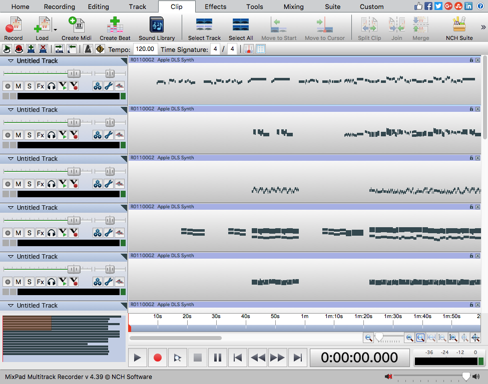
Task: Mute the first track with M
Action: point(19,86)
